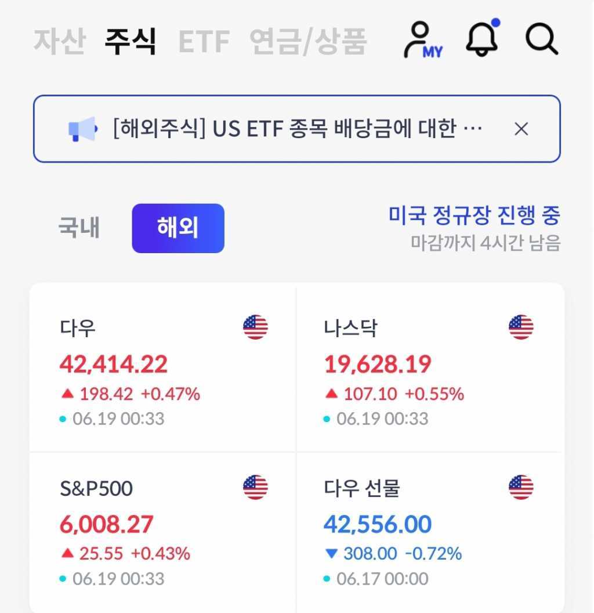
Task: Open the 연금/상품 tab
Action: (x=308, y=41)
